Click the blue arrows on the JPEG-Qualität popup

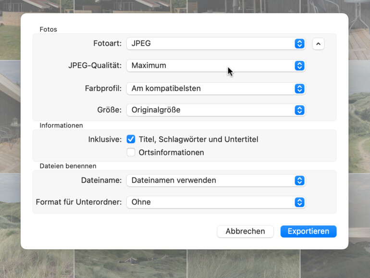[x=299, y=66]
